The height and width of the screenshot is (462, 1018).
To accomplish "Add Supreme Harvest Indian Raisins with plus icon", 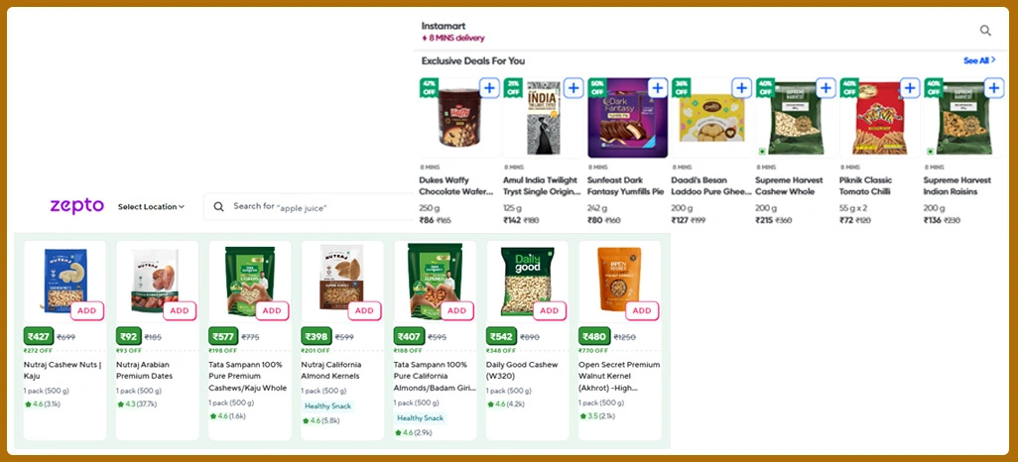I will [993, 88].
